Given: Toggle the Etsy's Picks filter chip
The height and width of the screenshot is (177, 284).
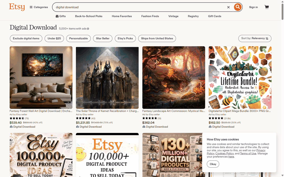Looking at the screenshot, I should tap(125, 39).
